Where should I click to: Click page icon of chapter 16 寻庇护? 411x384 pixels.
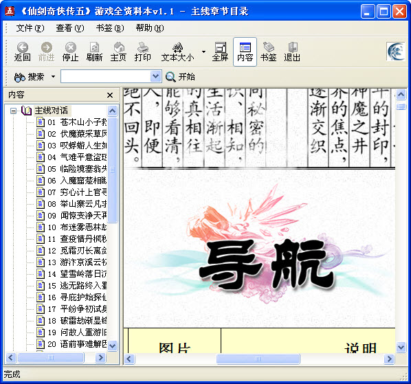click(41, 297)
